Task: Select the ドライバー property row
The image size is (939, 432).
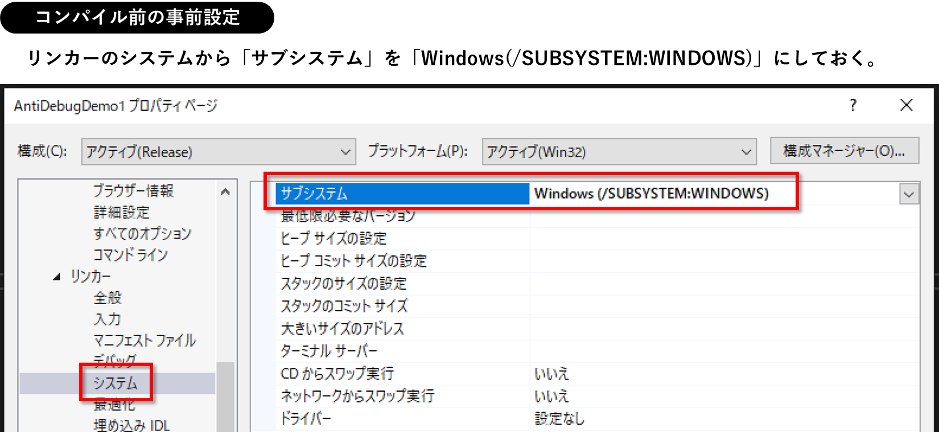Action: 597,419
